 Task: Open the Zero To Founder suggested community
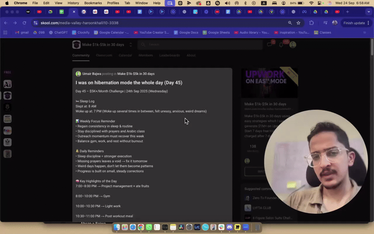tap(261, 198)
